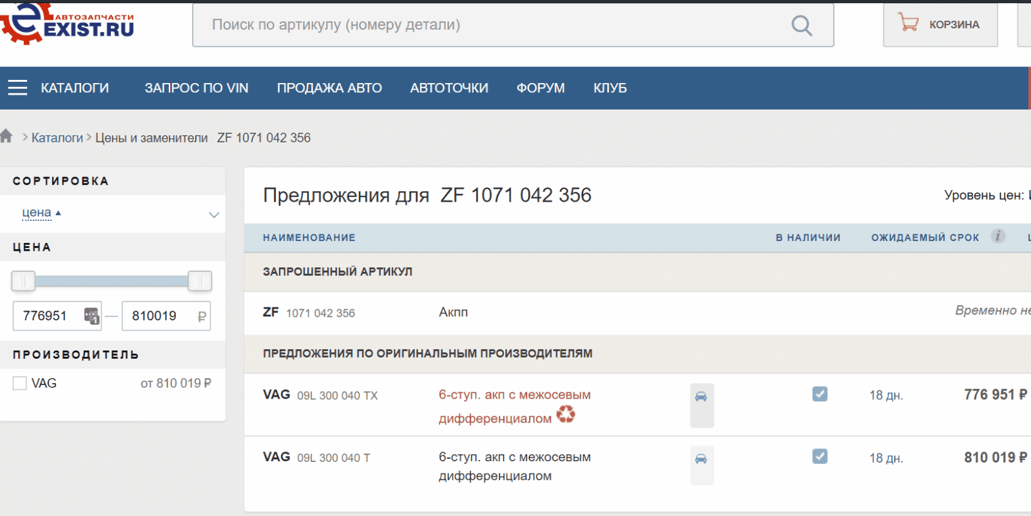Image resolution: width=1031 pixels, height=516 pixels.
Task: Open the Клуб section
Action: click(x=610, y=88)
